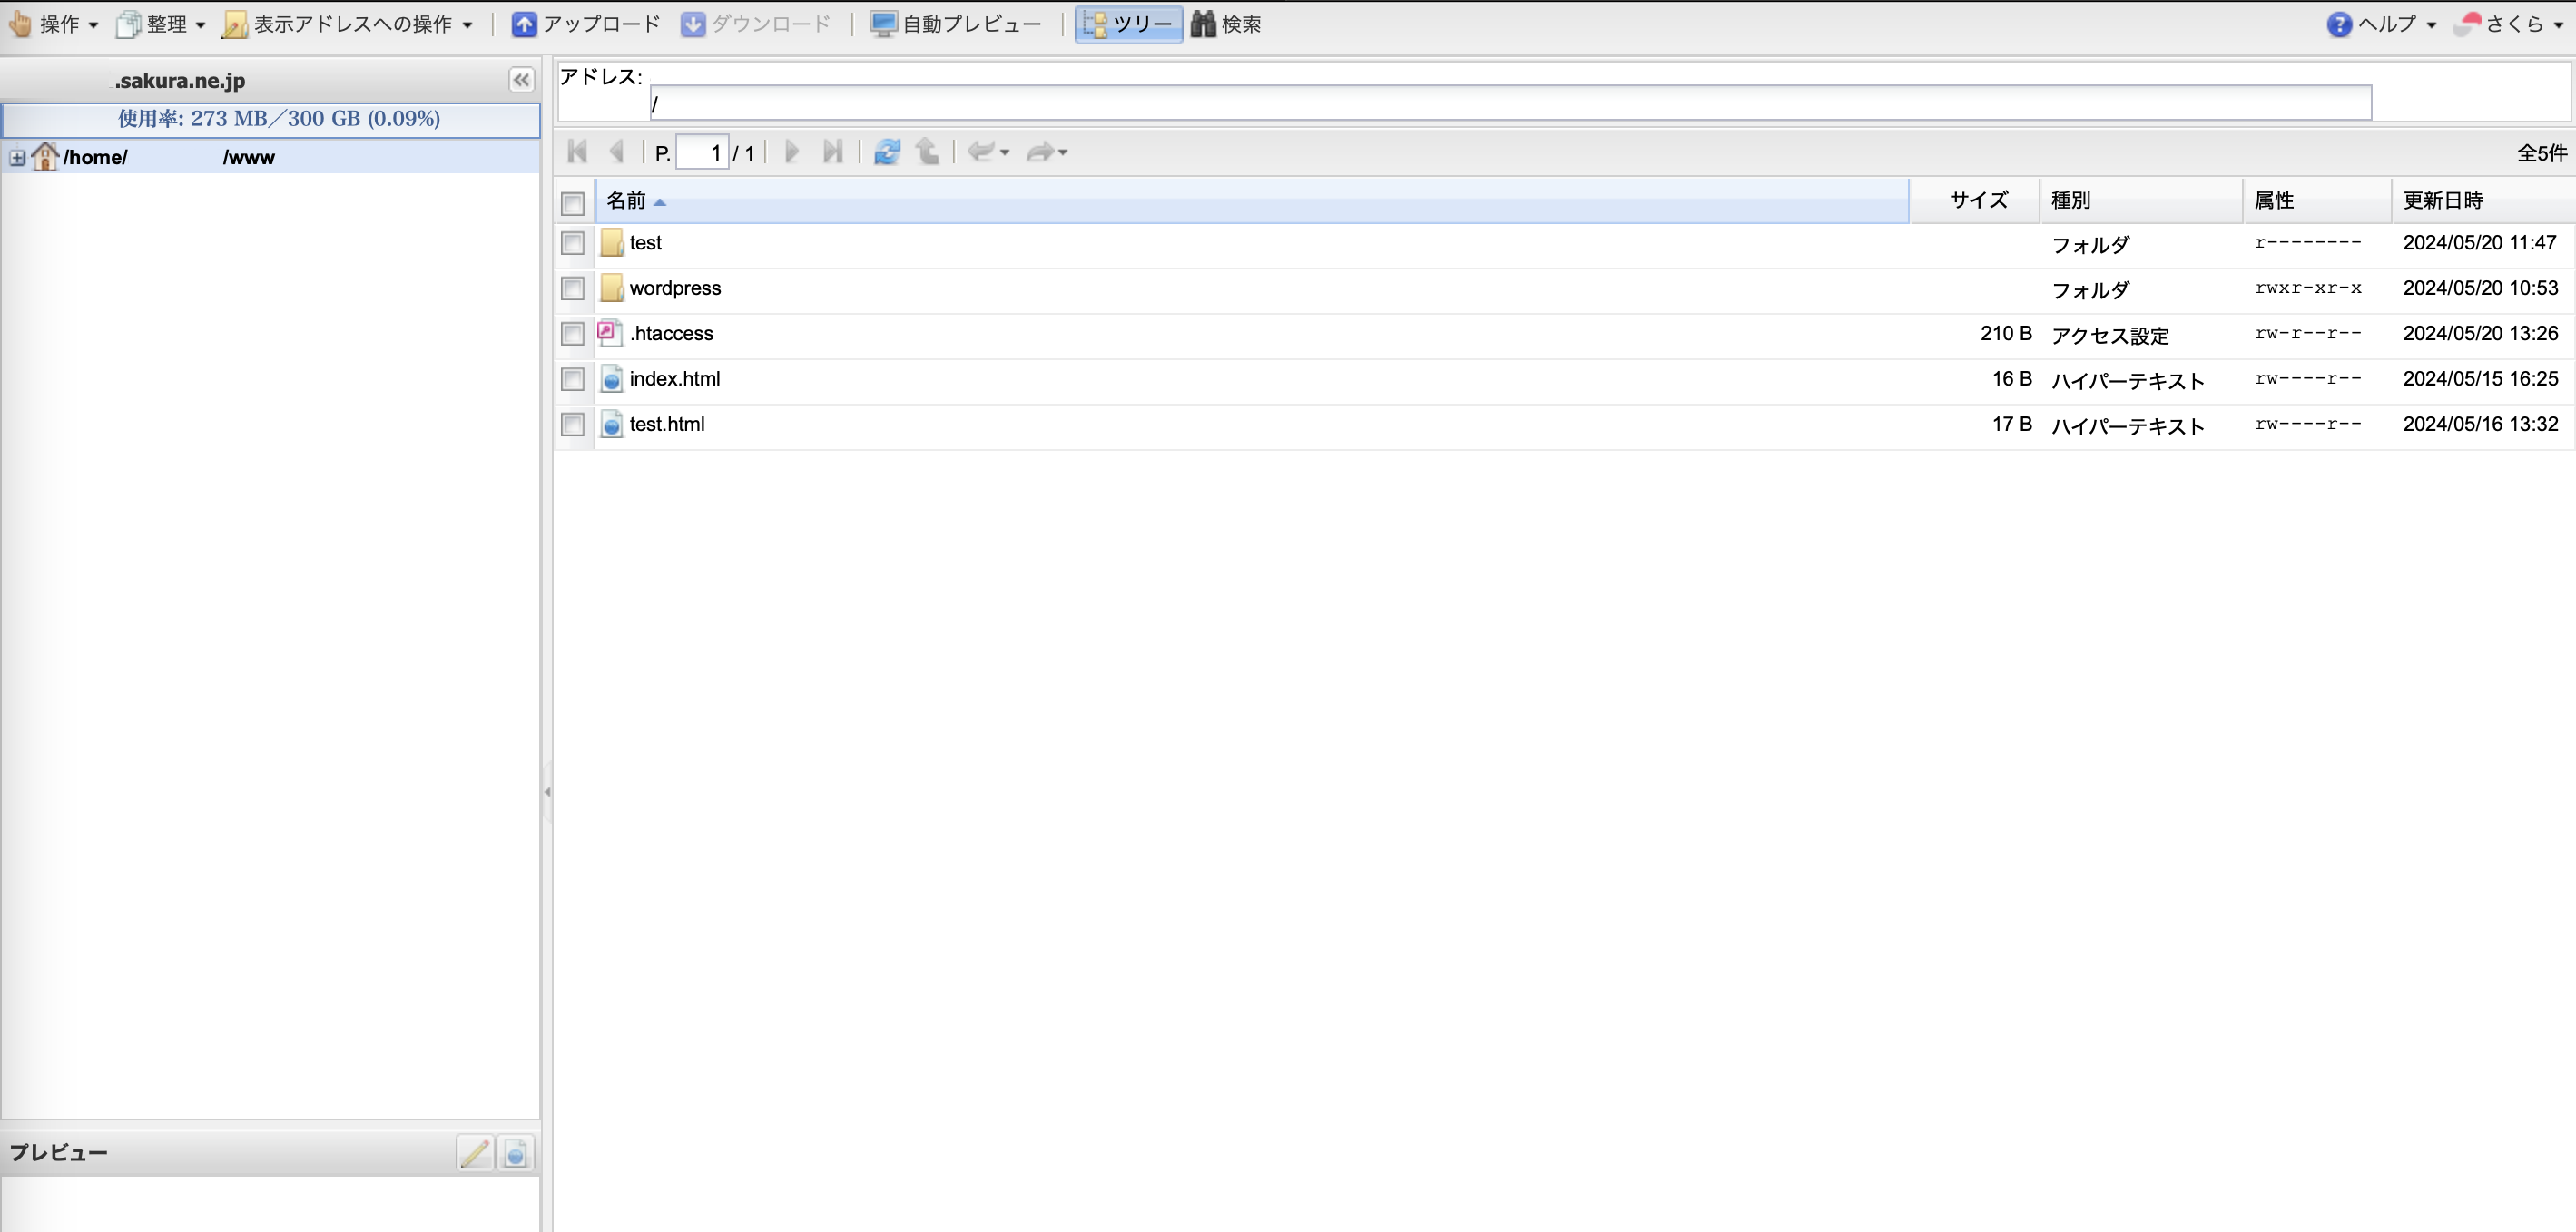Select the .htaccess file name

coord(672,334)
